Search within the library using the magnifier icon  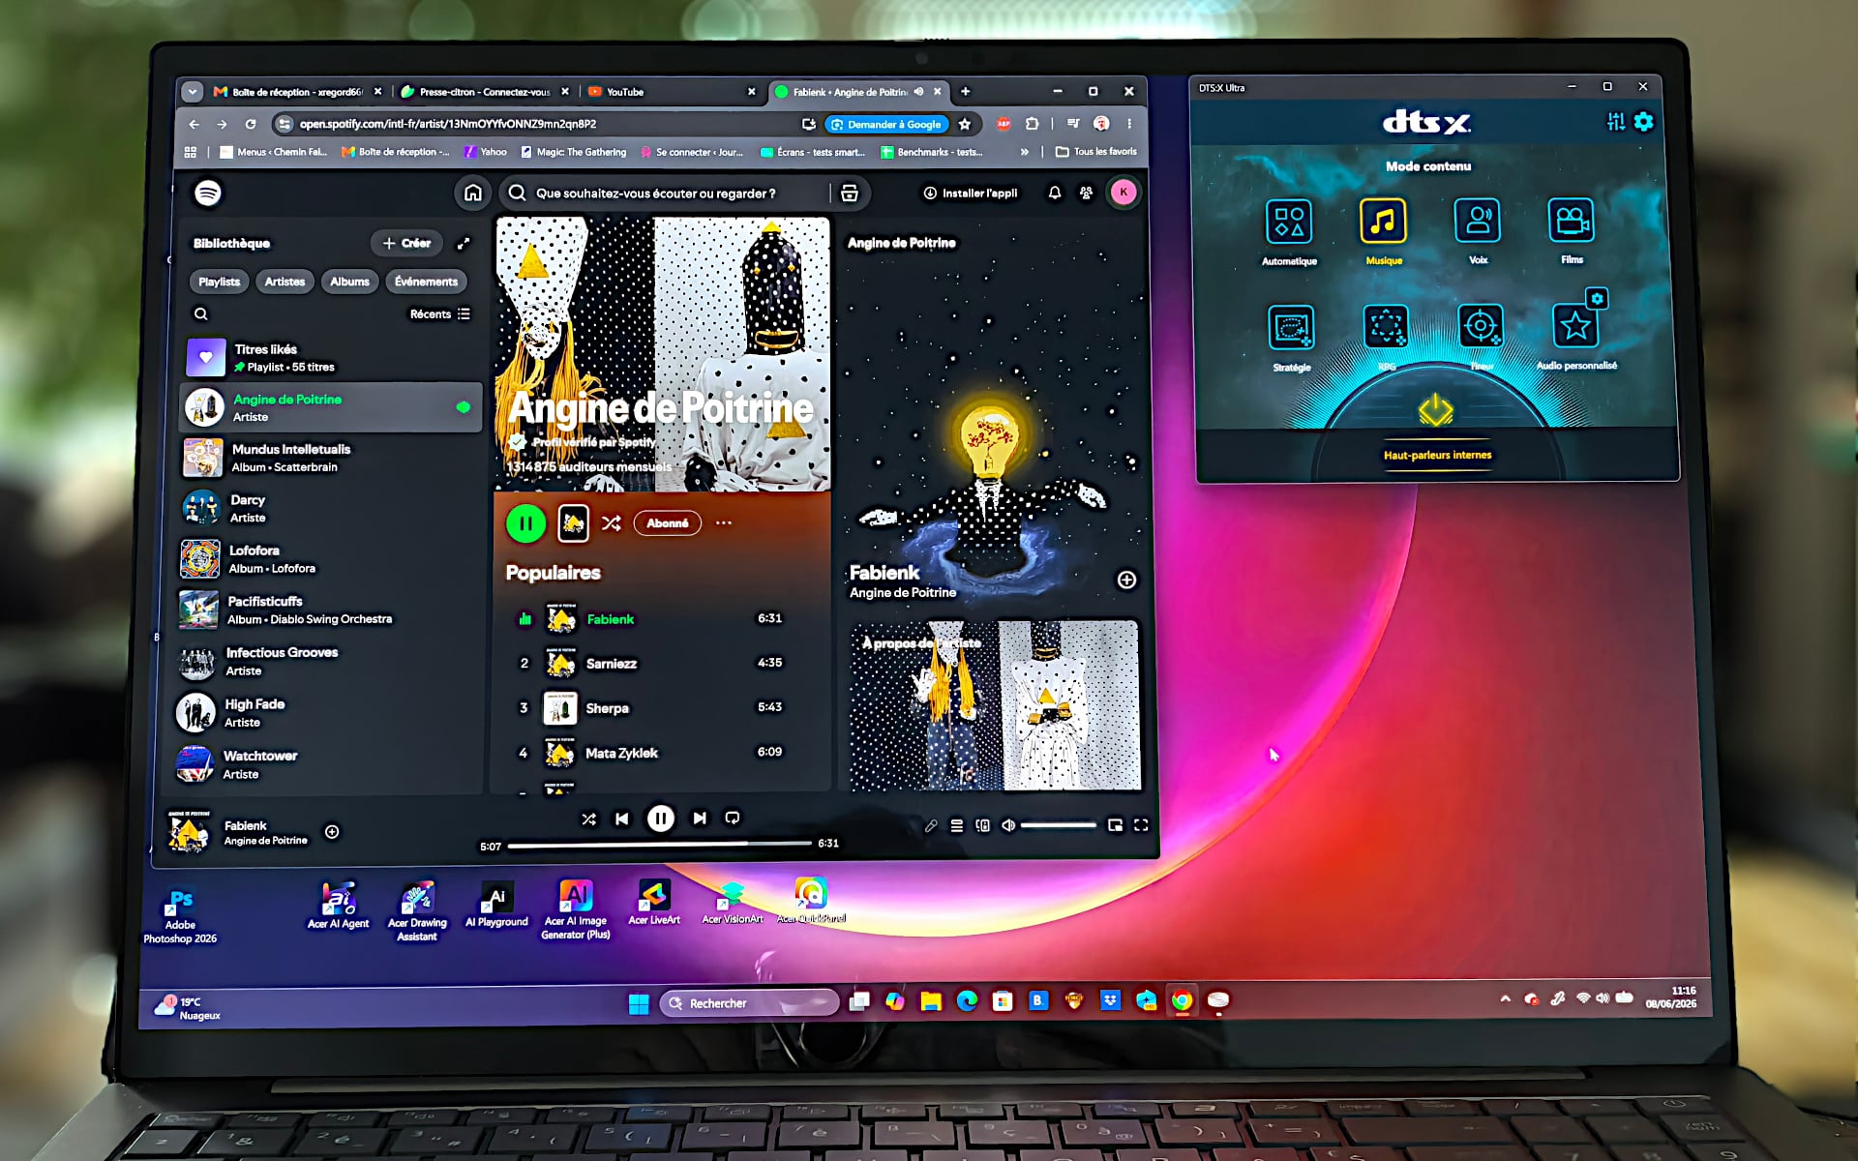(200, 313)
